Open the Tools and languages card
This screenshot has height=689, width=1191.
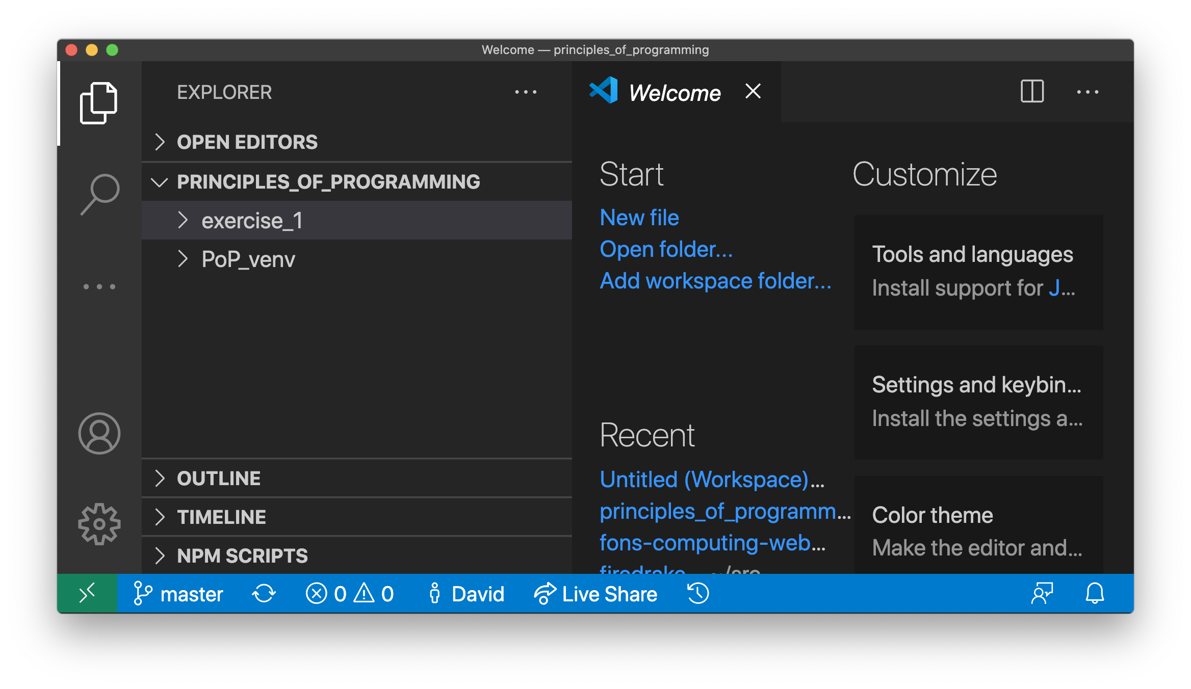pos(978,272)
